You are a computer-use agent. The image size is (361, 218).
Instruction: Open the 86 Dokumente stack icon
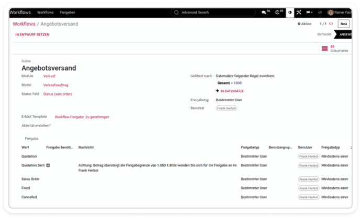(x=325, y=49)
